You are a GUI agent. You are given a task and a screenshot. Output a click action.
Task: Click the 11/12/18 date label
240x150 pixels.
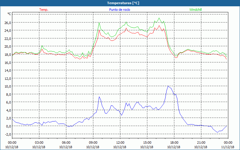[228, 147]
